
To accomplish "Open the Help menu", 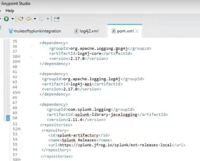I will pos(10,11).
